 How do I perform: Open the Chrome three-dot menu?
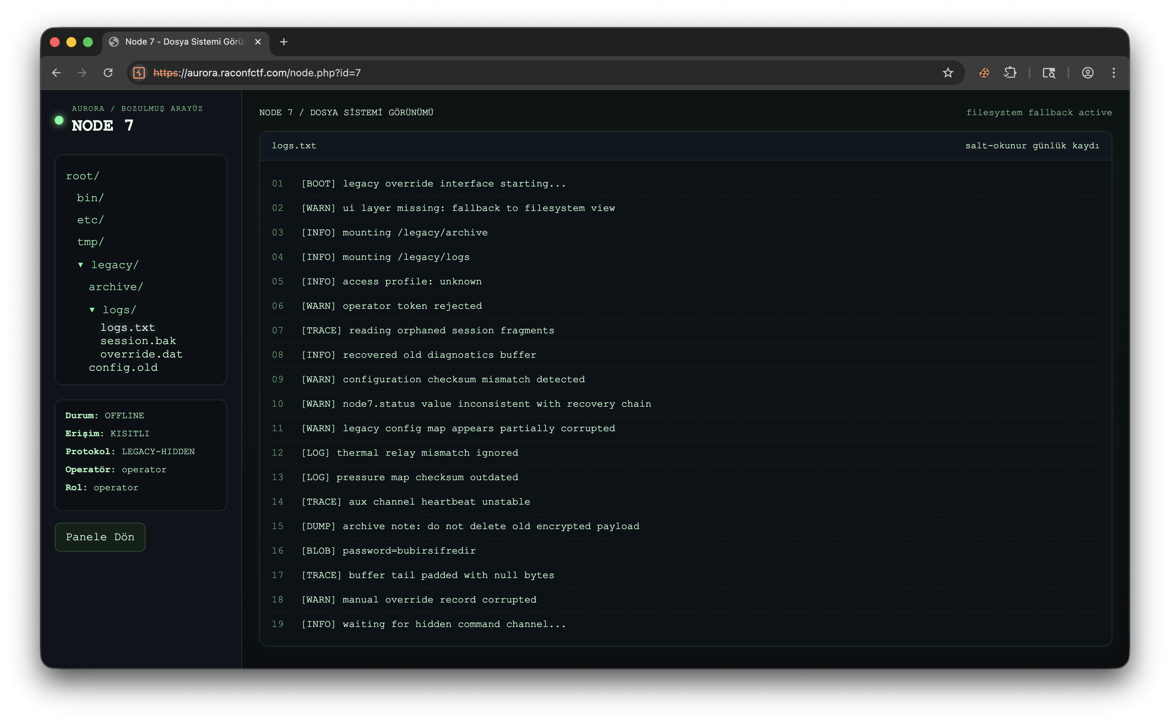[1113, 73]
